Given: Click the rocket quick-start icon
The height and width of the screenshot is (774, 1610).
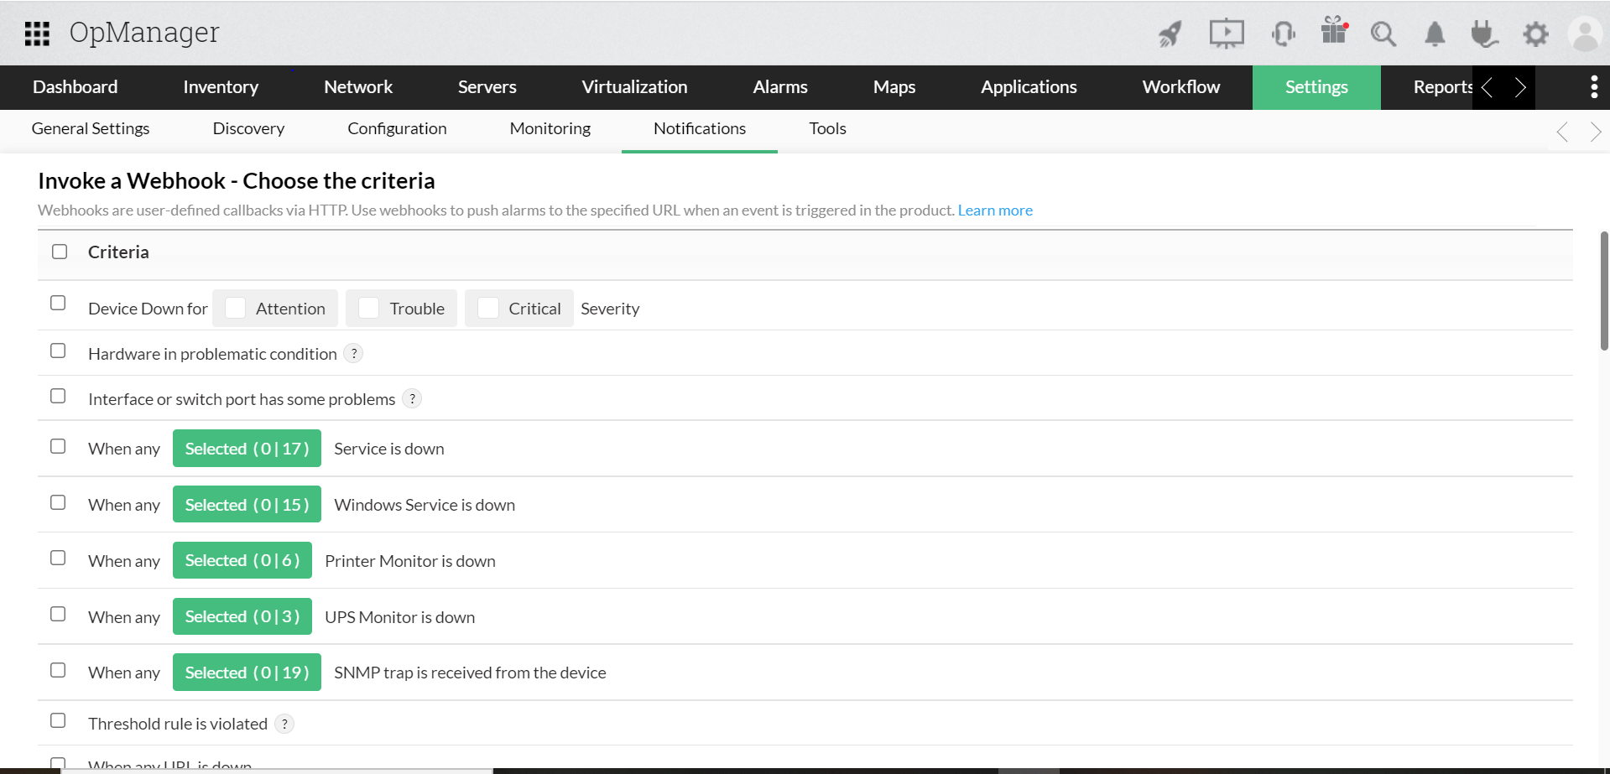Looking at the screenshot, I should pyautogui.click(x=1169, y=33).
